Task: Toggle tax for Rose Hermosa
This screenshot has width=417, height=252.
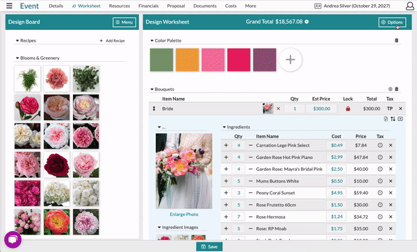Action: pos(380,217)
